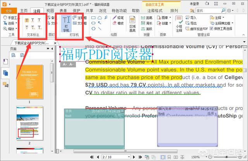Viewport: 248px width, 161px height.
Task: Click Export (导出) comments
Action: (191, 23)
